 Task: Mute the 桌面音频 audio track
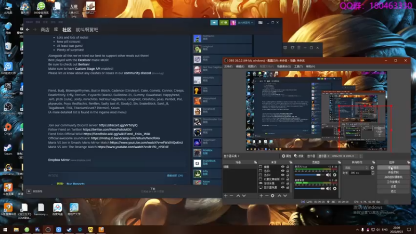(329, 188)
